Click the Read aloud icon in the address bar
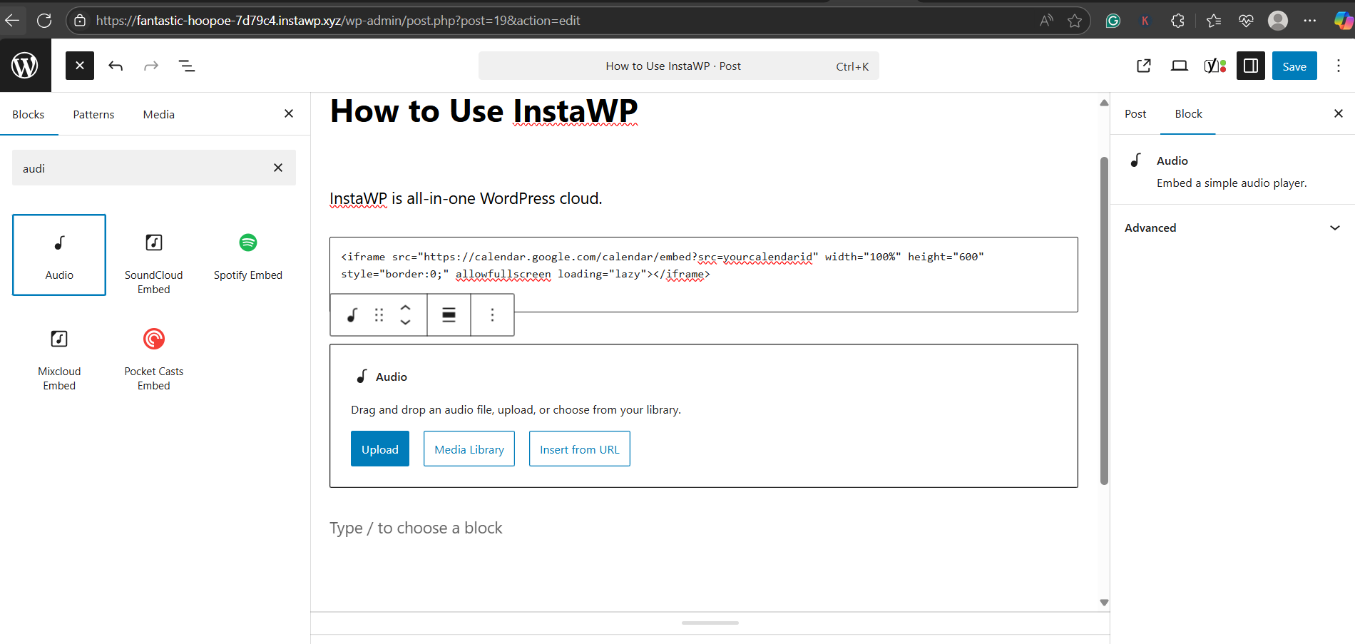1355x644 pixels. pos(1046,21)
